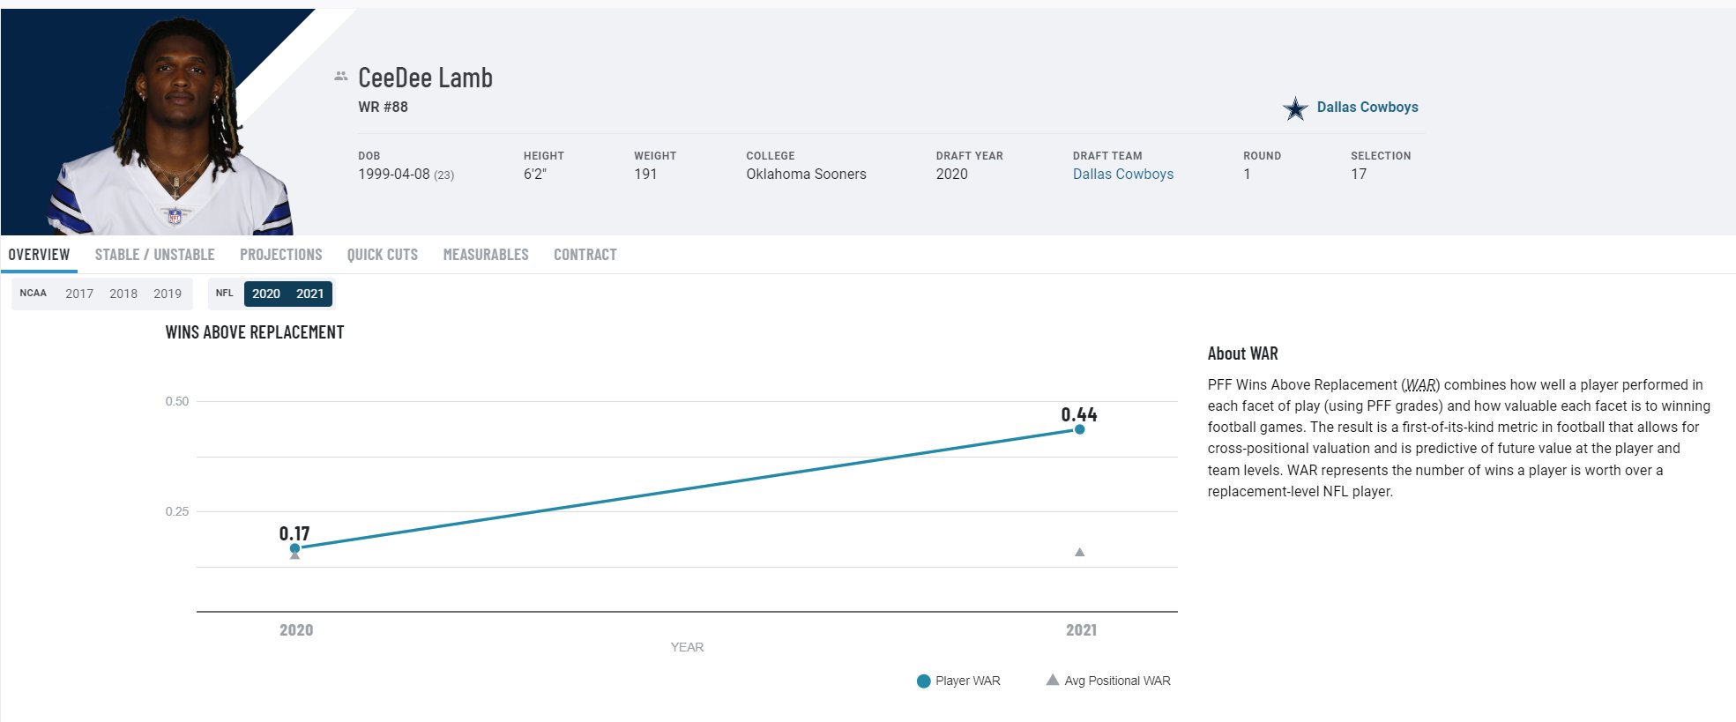Click the height value 6'2"

[x=534, y=174]
